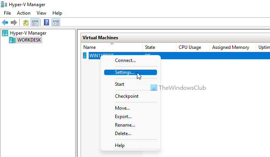The height and width of the screenshot is (157, 270).
Task: Select WORKDESK server in tree
Action: (x=29, y=40)
